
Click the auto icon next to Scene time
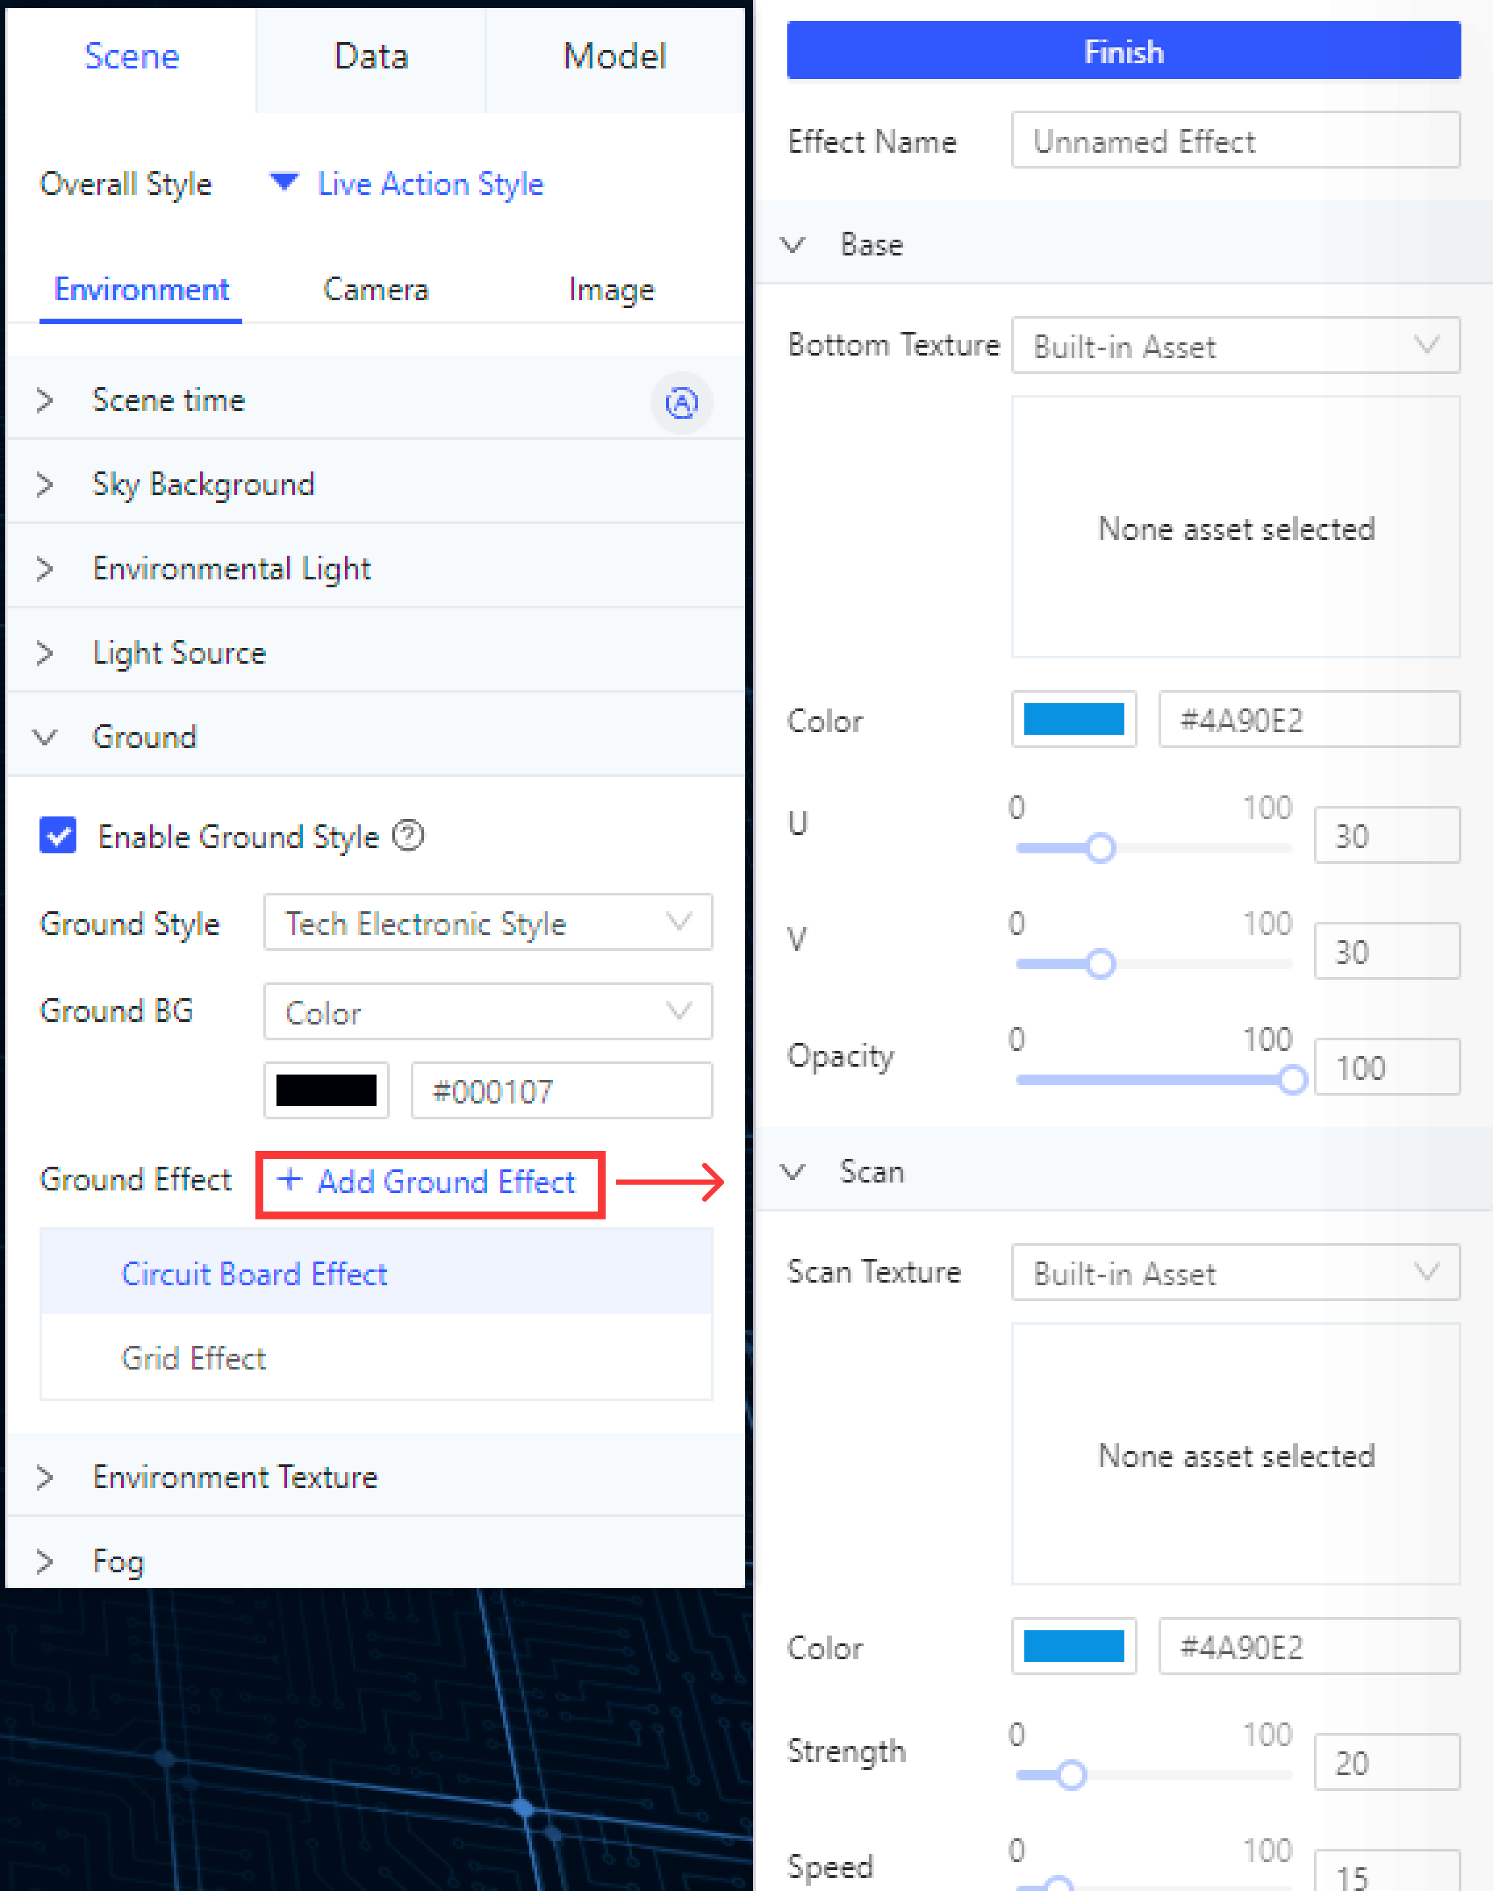(x=681, y=403)
